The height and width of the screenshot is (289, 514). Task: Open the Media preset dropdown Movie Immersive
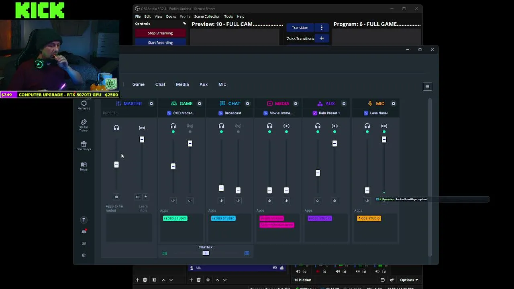[278, 113]
